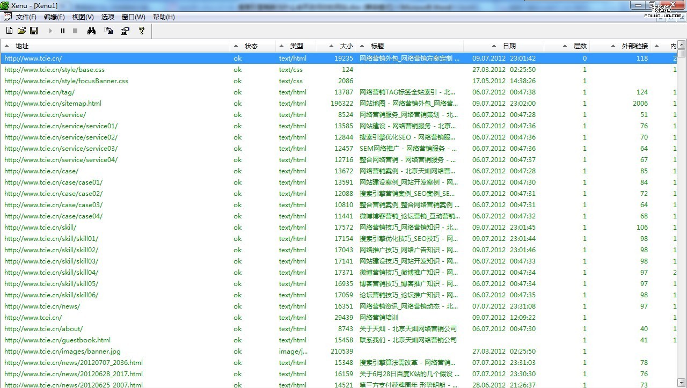Click the question mark Help icon
The width and height of the screenshot is (687, 388).
tap(142, 31)
